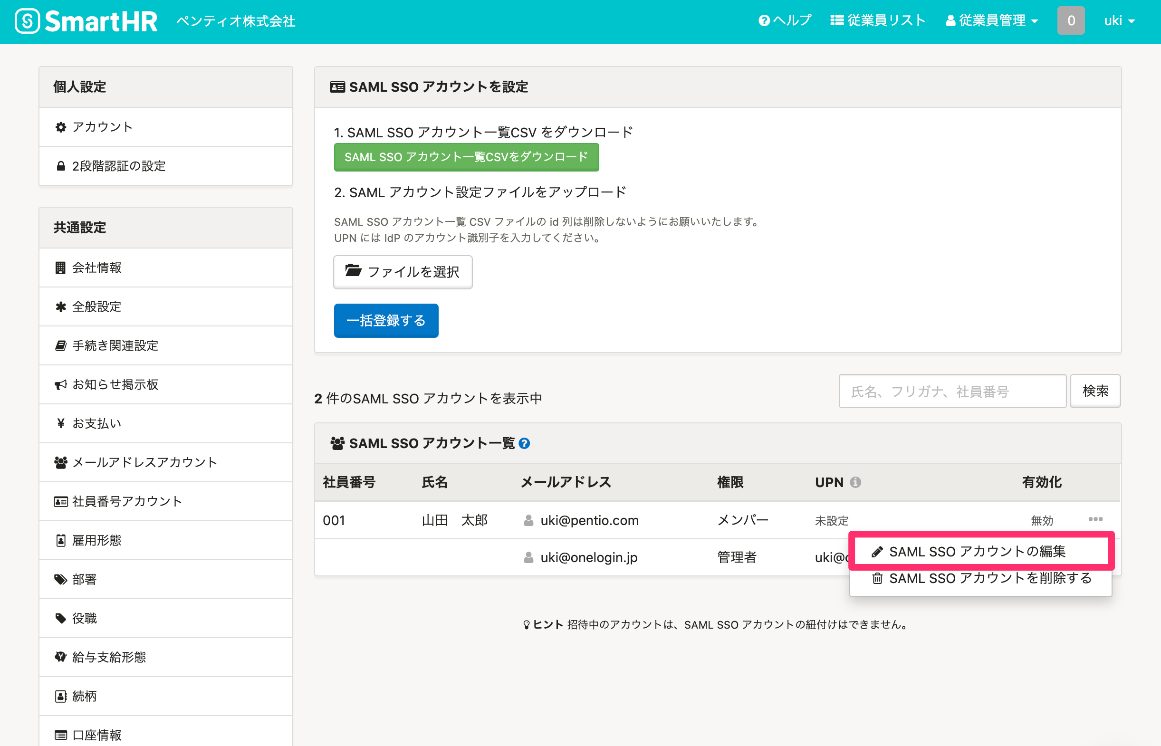This screenshot has width=1161, height=746.
Task: Click the yen icon beside お支払い
Action: pos(60,423)
